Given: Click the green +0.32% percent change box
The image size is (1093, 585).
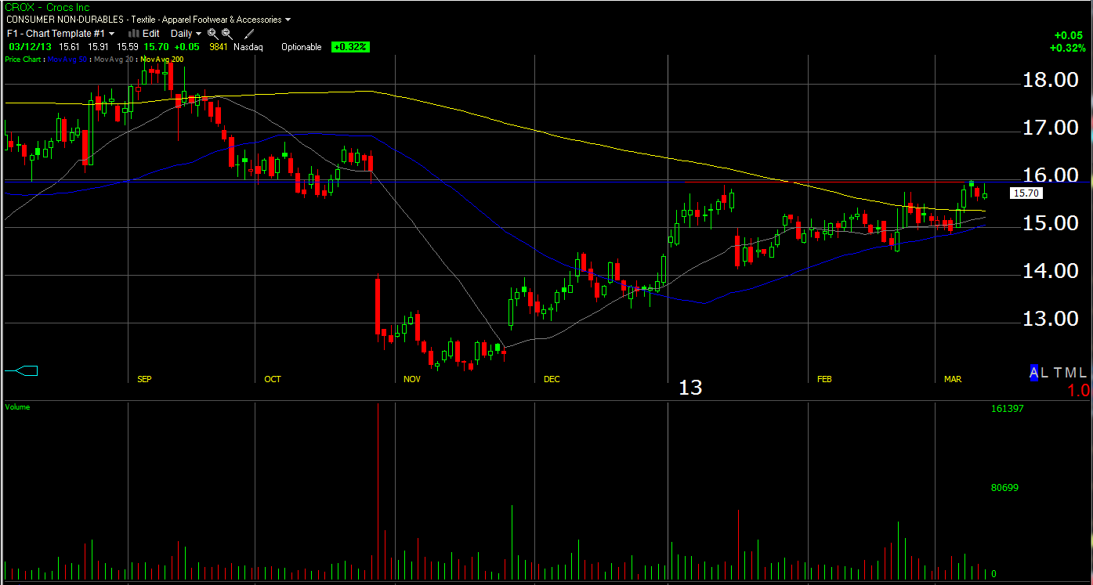Looking at the screenshot, I should pyautogui.click(x=350, y=47).
